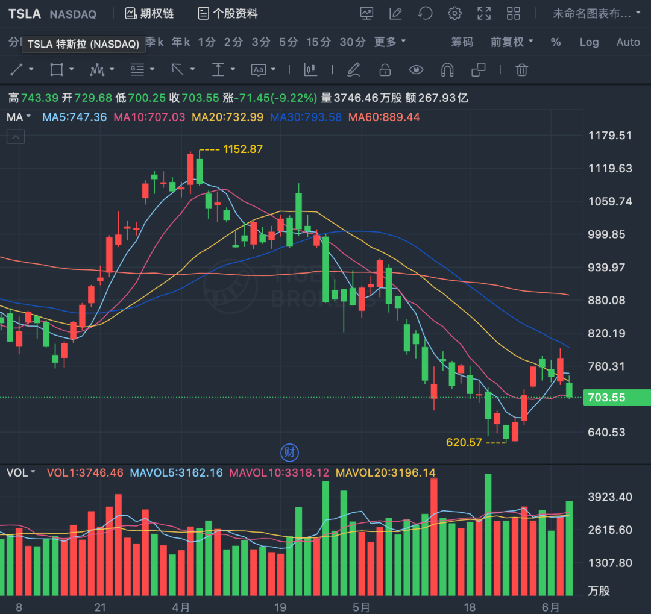Switch to the 期权链 tab
This screenshot has height=614, width=651.
click(x=148, y=13)
